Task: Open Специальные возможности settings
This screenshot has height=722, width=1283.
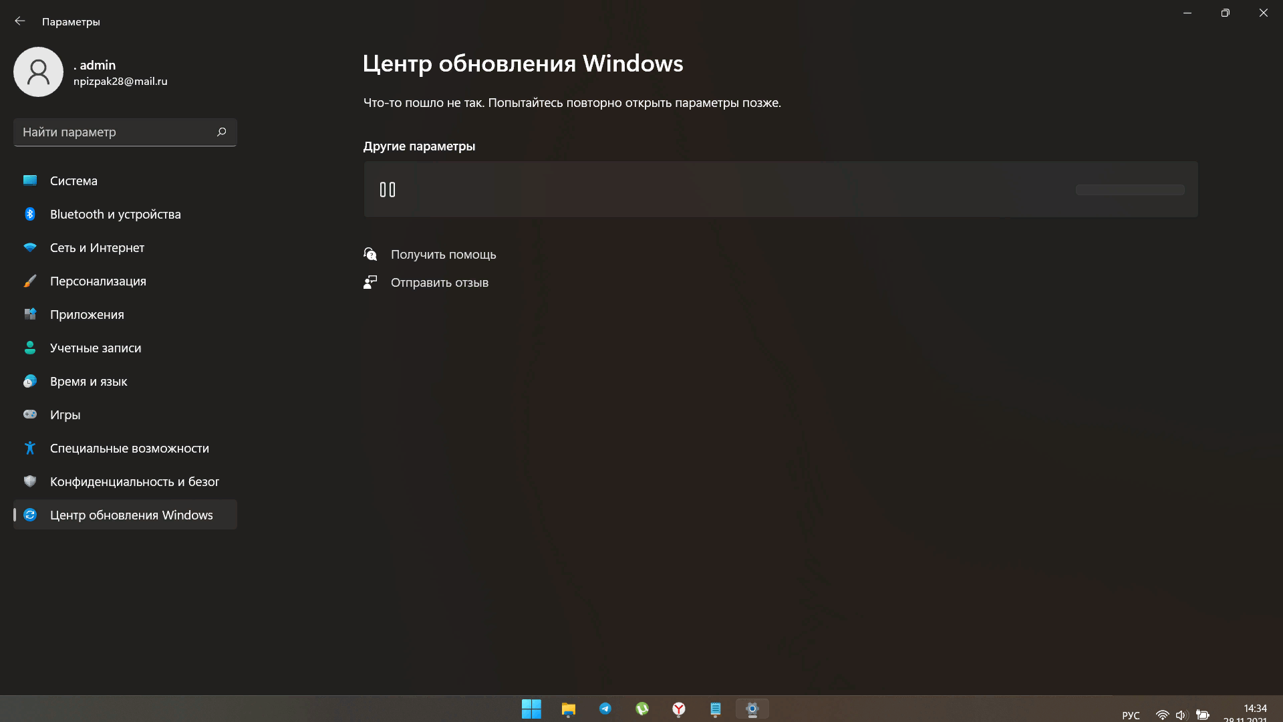Action: pyautogui.click(x=125, y=448)
